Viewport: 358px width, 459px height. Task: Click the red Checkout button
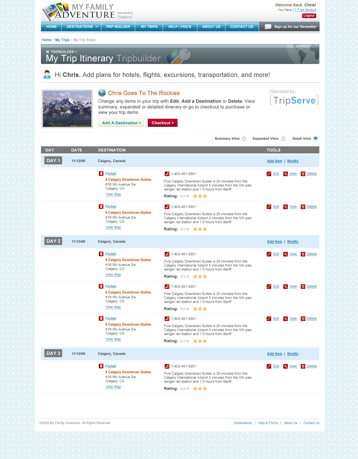tap(163, 123)
